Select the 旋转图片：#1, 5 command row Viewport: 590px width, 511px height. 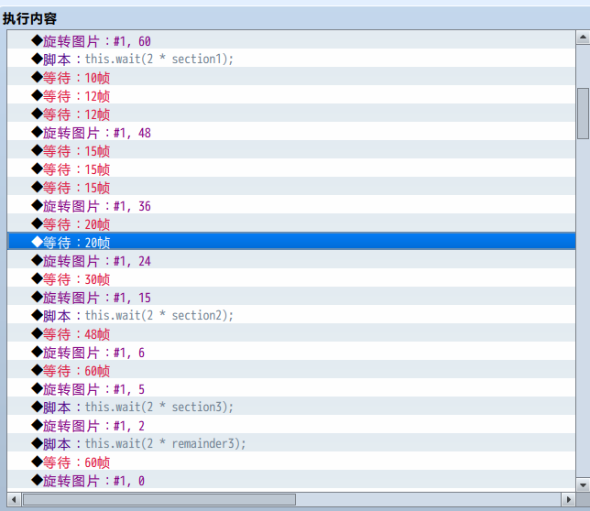tap(291, 388)
